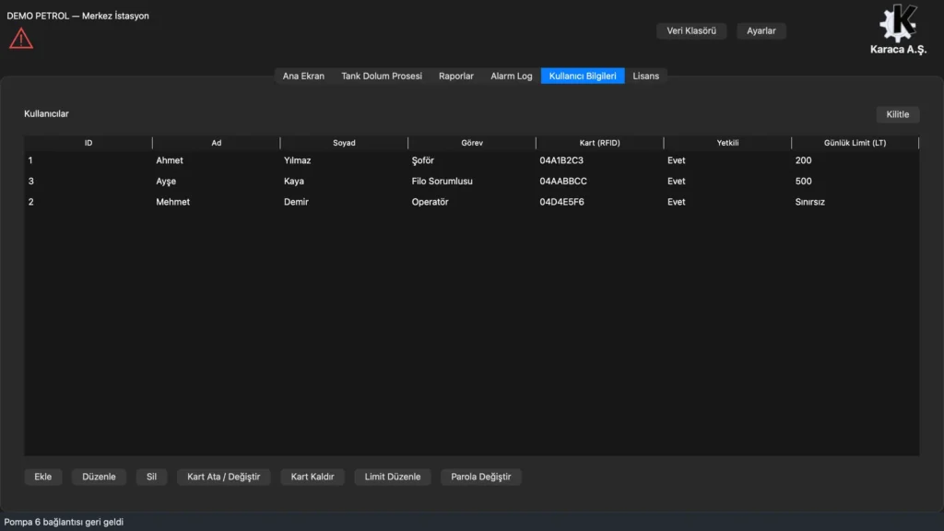
Task: Click RFID card value 04D4E5F6
Action: (x=561, y=202)
